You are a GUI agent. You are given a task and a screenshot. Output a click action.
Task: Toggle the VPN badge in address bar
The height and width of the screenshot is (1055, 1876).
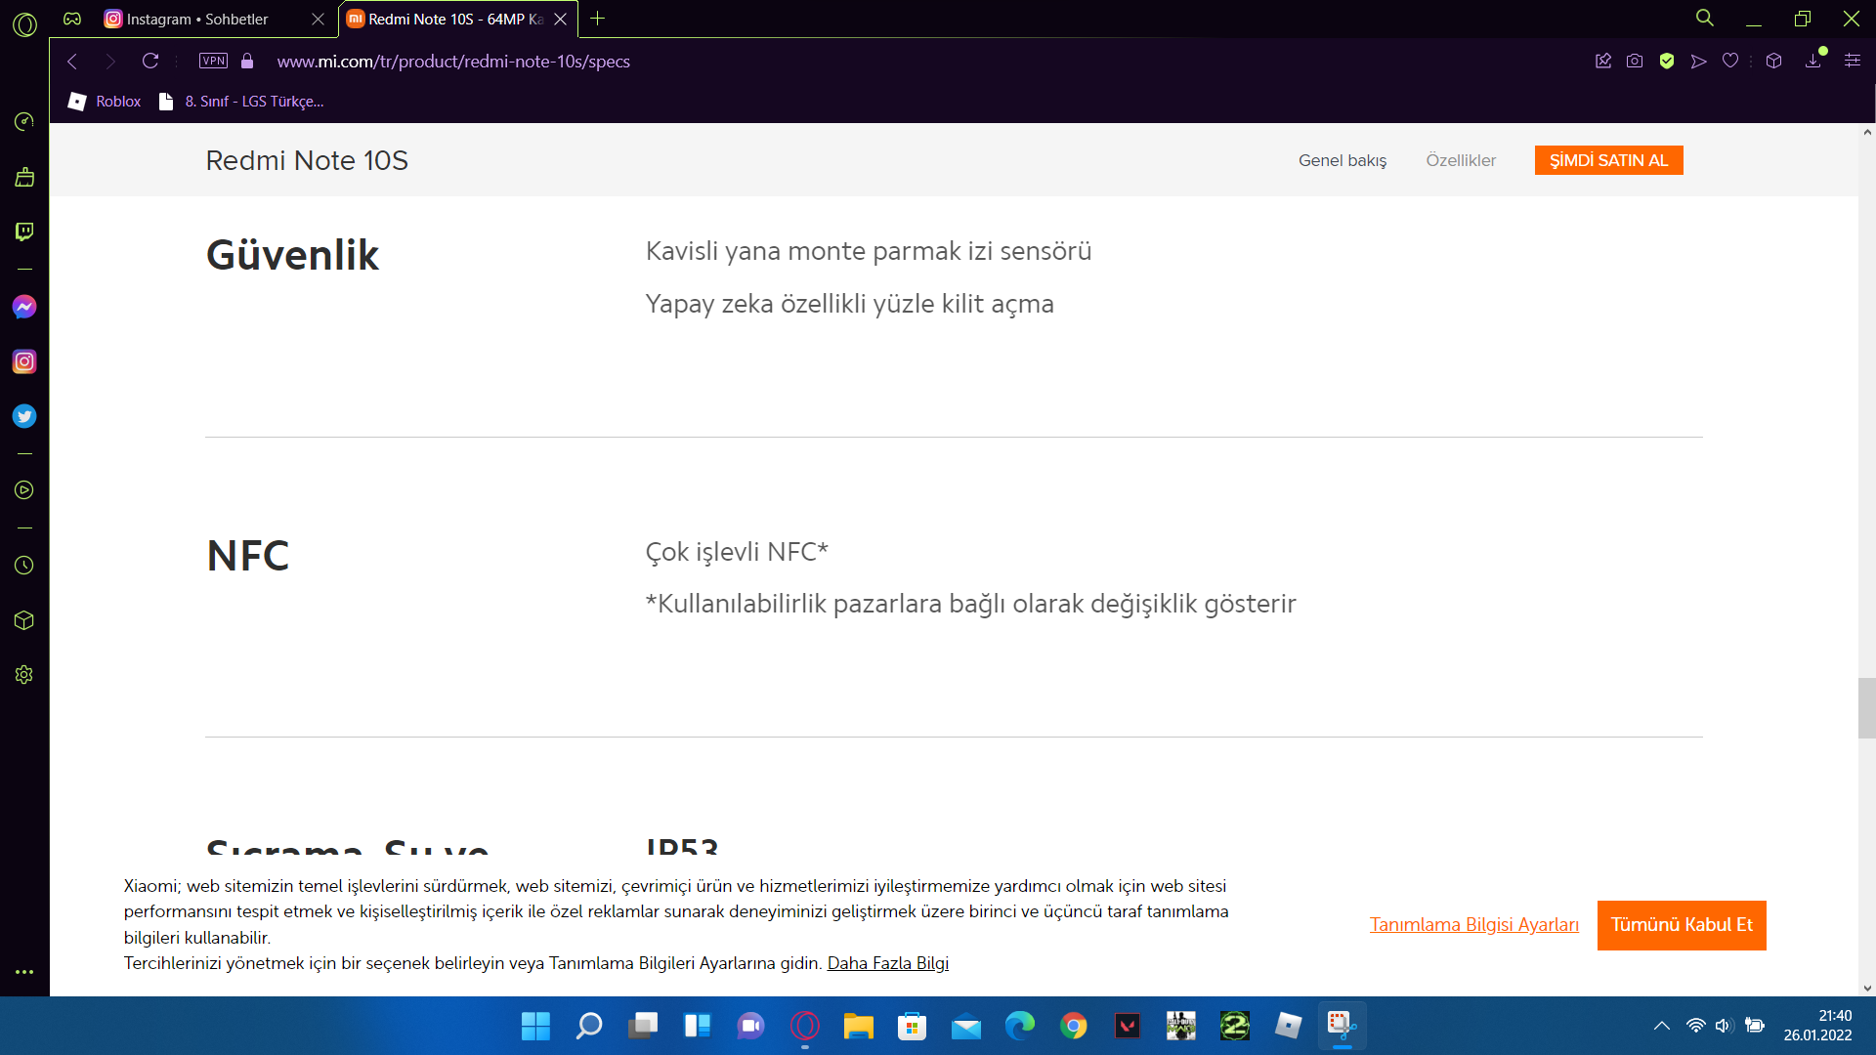[213, 61]
